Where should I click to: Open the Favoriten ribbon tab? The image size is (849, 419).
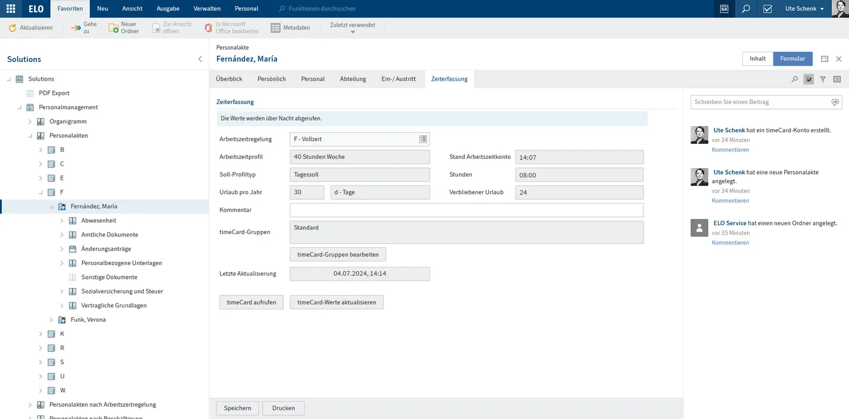tap(70, 8)
